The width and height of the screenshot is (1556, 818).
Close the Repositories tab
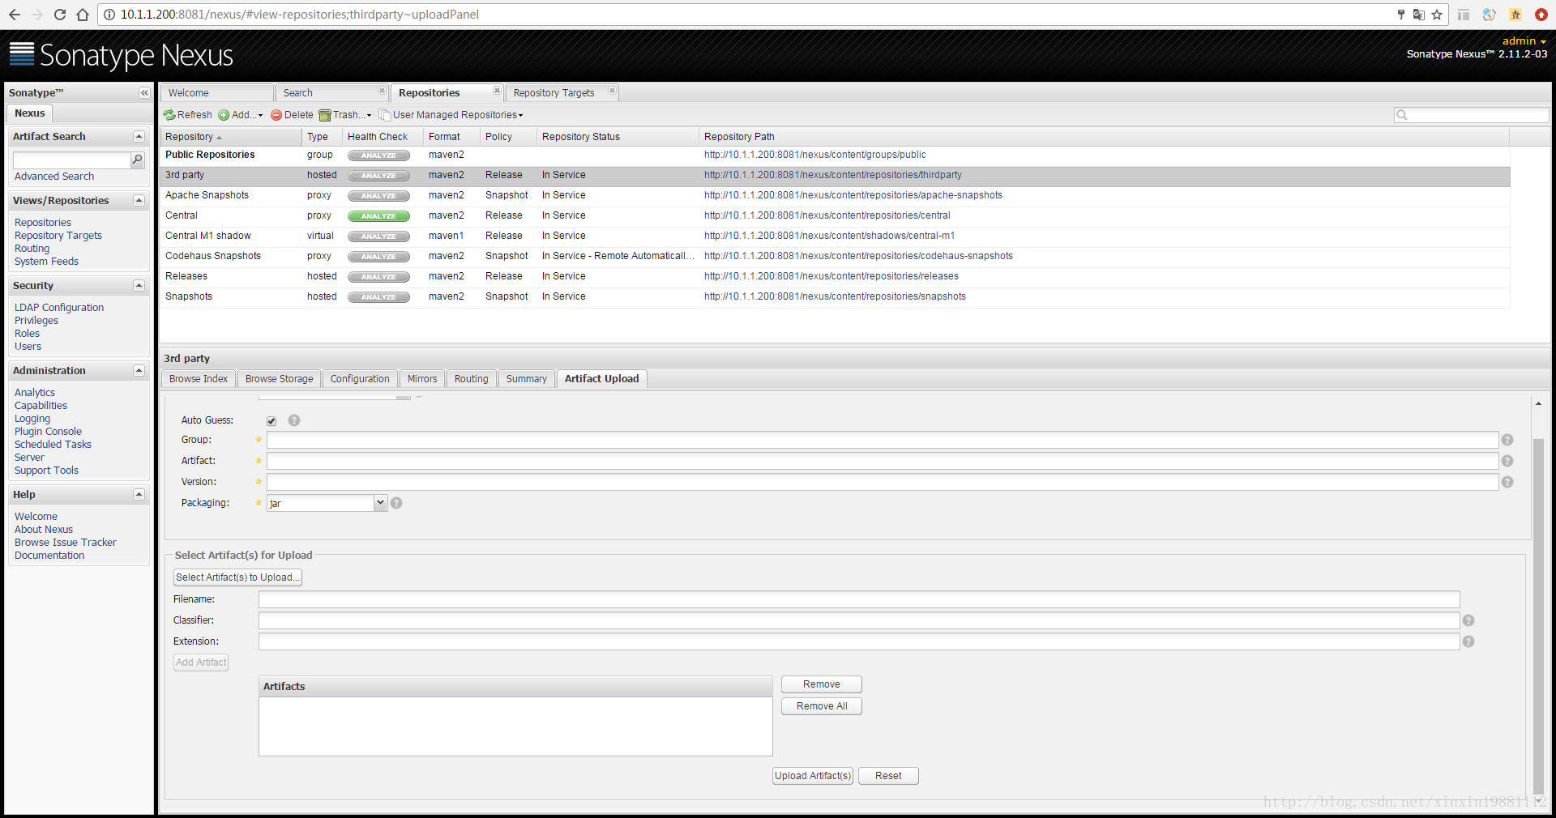click(497, 91)
